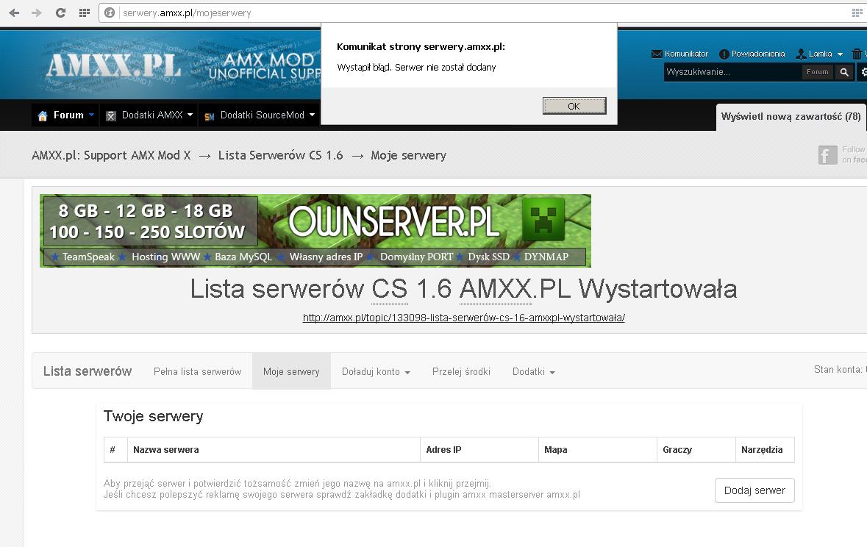This screenshot has height=547, width=867.
Task: Go back with the browser back arrow
Action: 15,12
